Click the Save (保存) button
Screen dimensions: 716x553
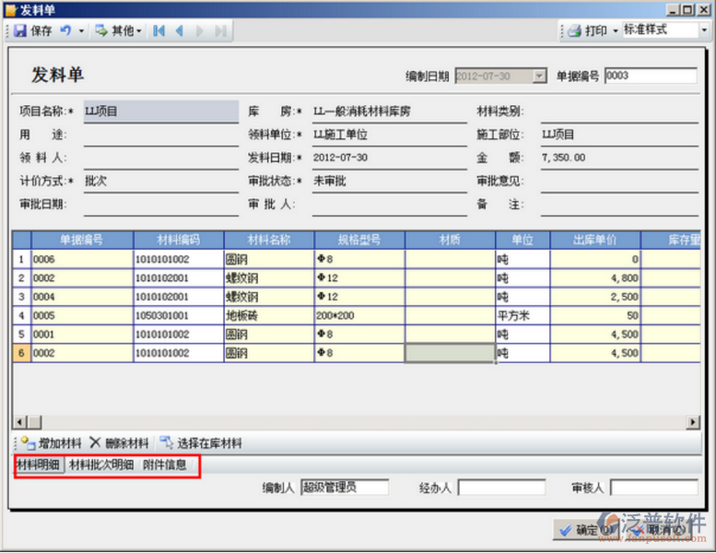pos(33,30)
